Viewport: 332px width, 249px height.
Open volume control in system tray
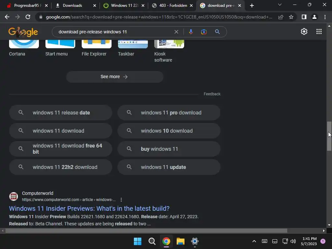tap(293, 241)
